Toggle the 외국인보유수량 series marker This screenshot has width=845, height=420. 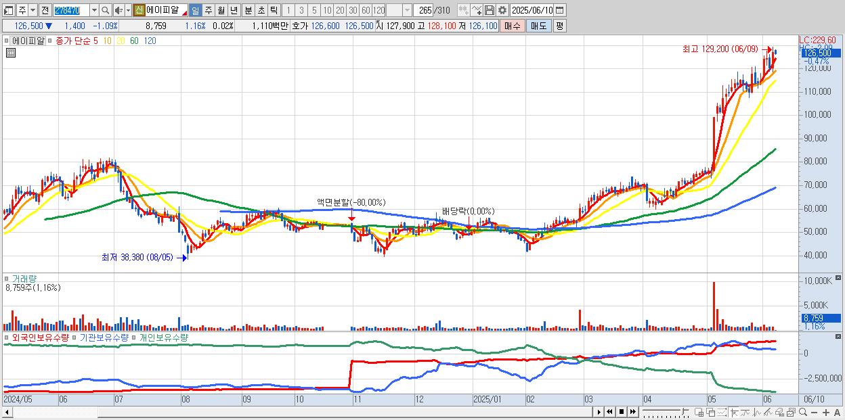point(7,337)
